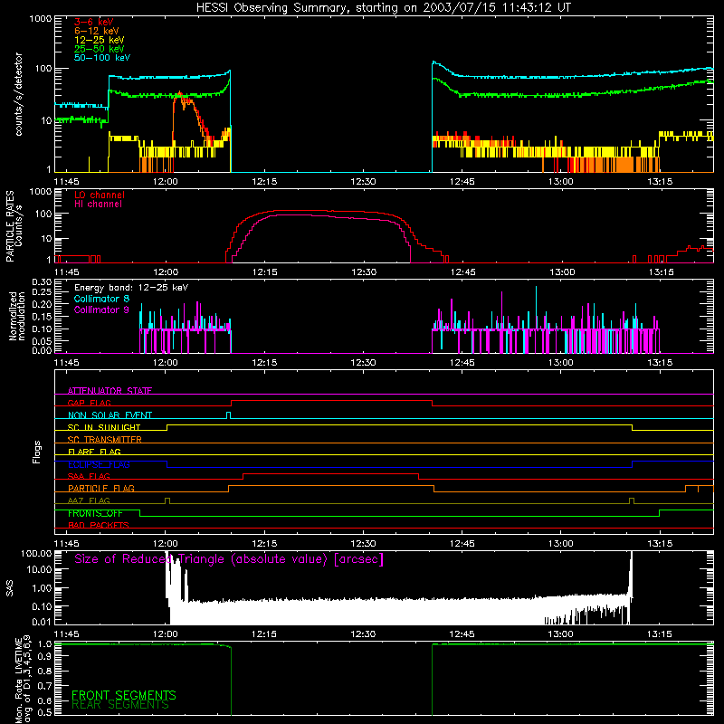Screen dimensions: 724x724
Task: Click the FRONTS_OFF flag label
Action: pos(95,513)
